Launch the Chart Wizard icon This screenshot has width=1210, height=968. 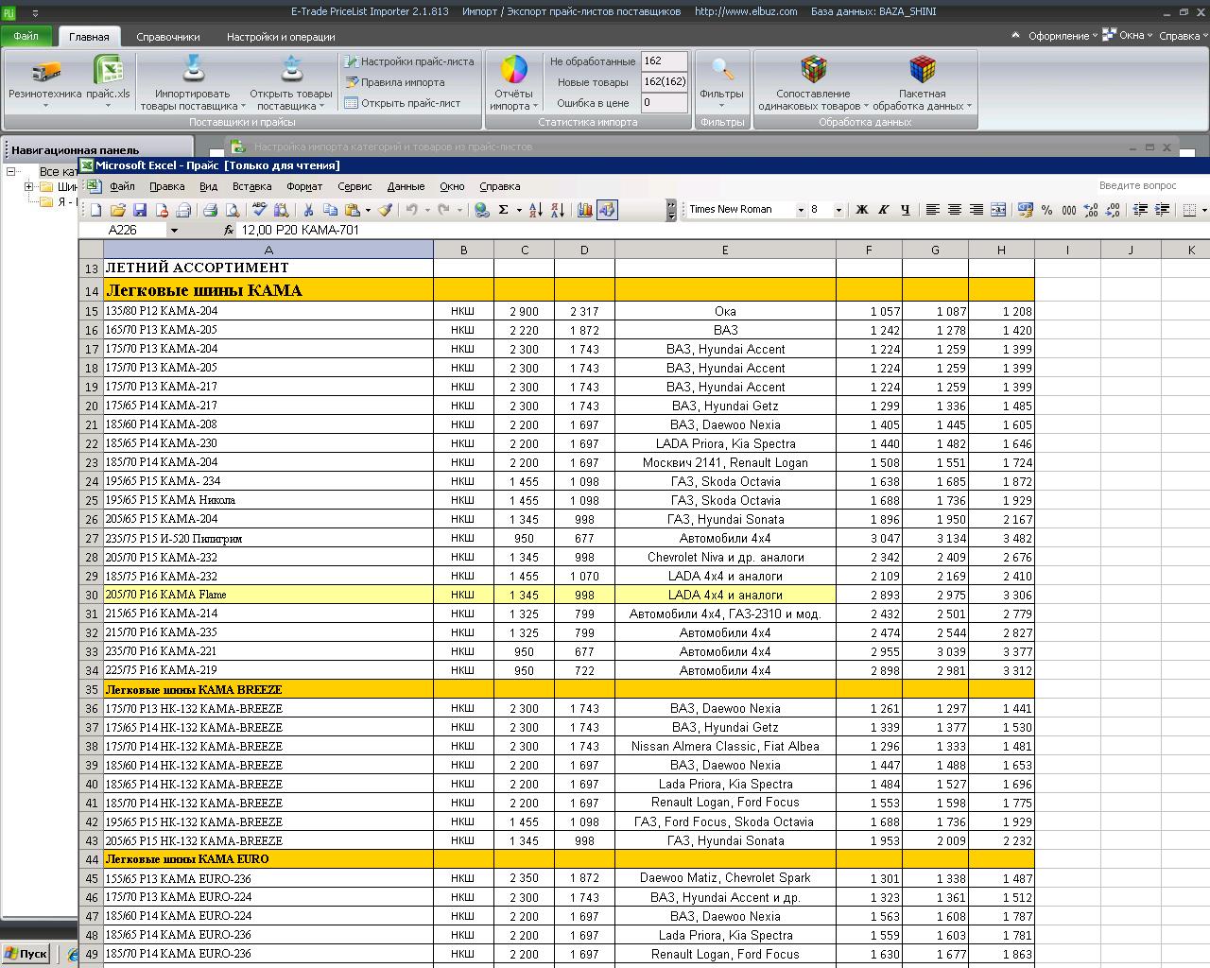point(584,210)
